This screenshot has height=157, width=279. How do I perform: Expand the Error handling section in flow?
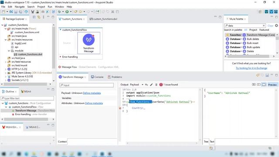60,57
